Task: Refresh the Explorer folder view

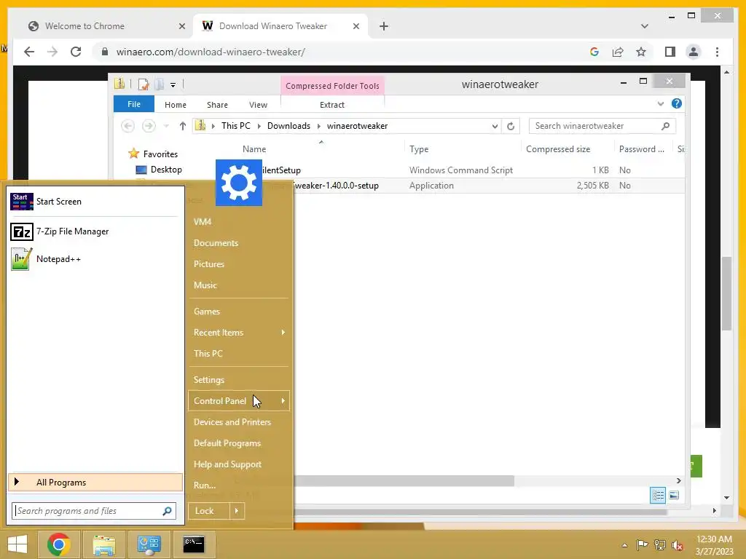Action: pyautogui.click(x=511, y=126)
